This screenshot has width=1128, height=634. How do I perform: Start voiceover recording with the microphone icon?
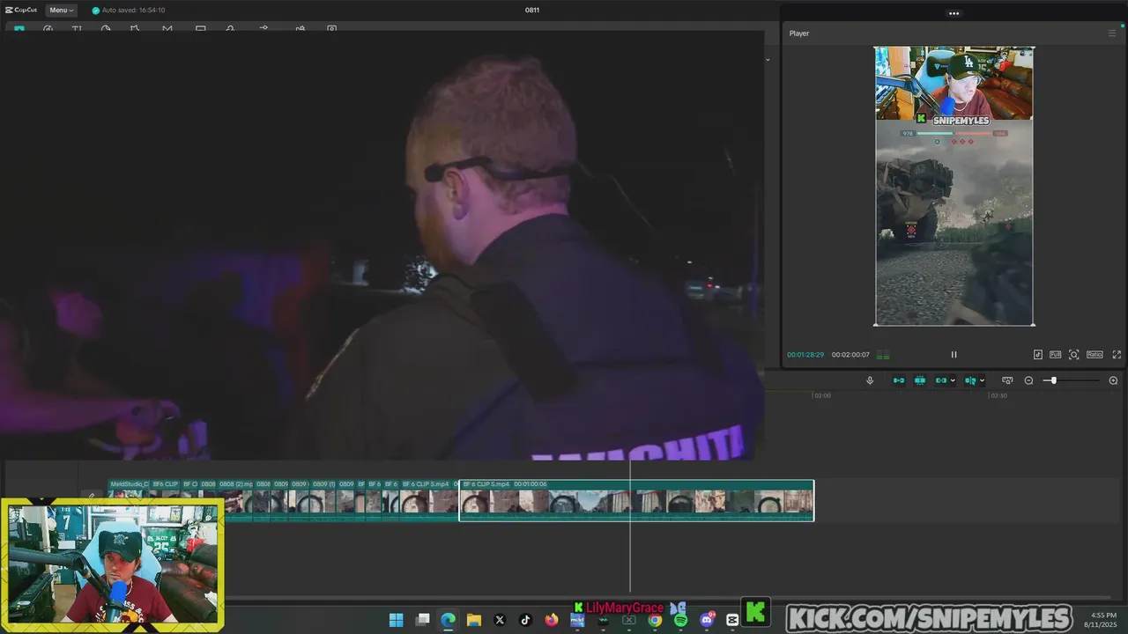click(x=870, y=380)
